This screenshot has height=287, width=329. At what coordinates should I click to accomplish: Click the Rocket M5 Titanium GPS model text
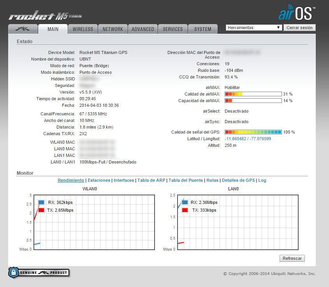click(103, 52)
